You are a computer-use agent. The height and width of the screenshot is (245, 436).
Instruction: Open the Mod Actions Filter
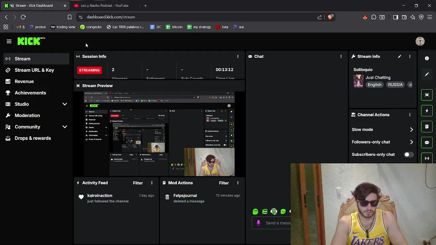click(x=224, y=183)
